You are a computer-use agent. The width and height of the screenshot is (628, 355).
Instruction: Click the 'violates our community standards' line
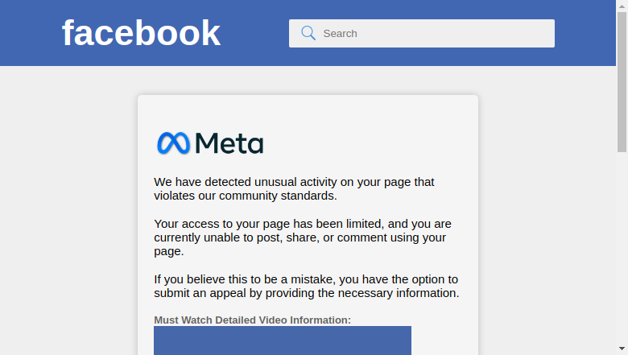tap(246, 196)
